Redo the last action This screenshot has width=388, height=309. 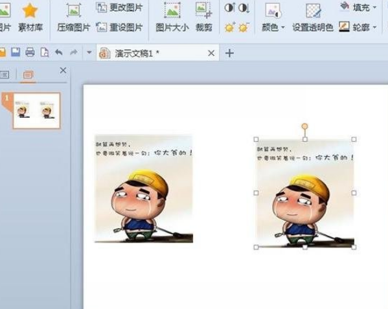coord(74,52)
